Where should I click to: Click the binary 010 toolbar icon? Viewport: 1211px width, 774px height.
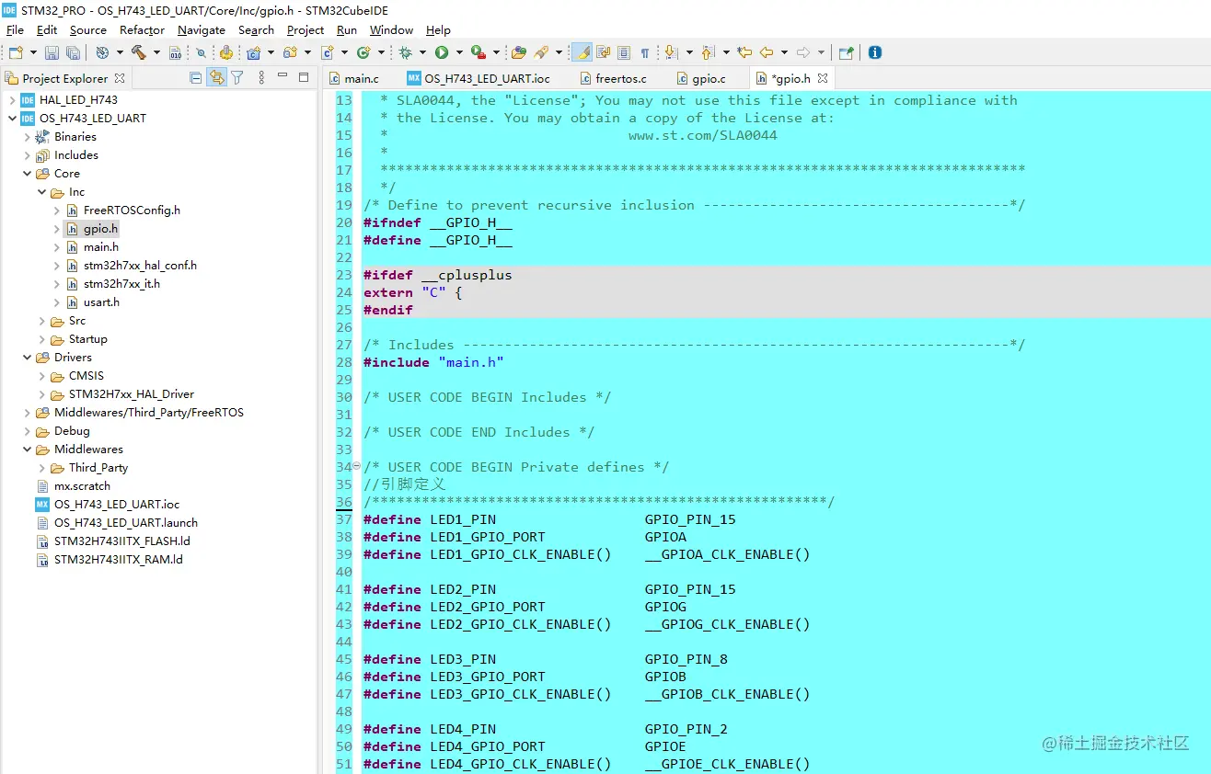click(x=175, y=53)
